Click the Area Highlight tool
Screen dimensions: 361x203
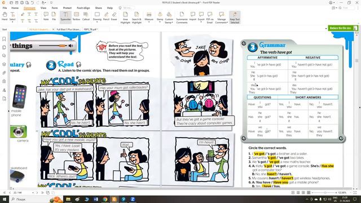125,17
